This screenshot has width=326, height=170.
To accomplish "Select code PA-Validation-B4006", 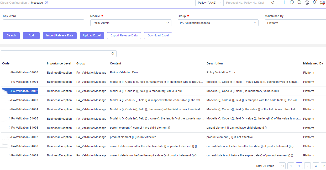I will coord(24,128).
